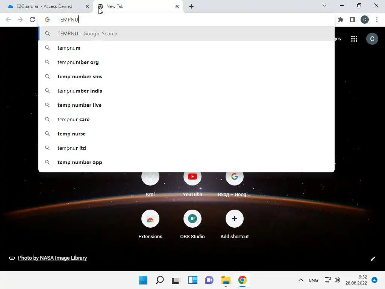Open the notification badge showing 4
The image size is (385, 289).
(374, 280)
